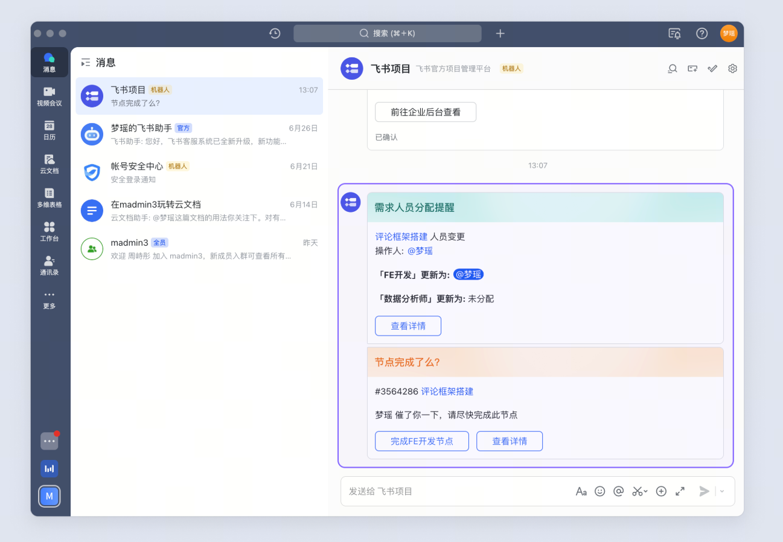The width and height of the screenshot is (783, 542).
Task: Click the send message arrow
Action: point(704,491)
